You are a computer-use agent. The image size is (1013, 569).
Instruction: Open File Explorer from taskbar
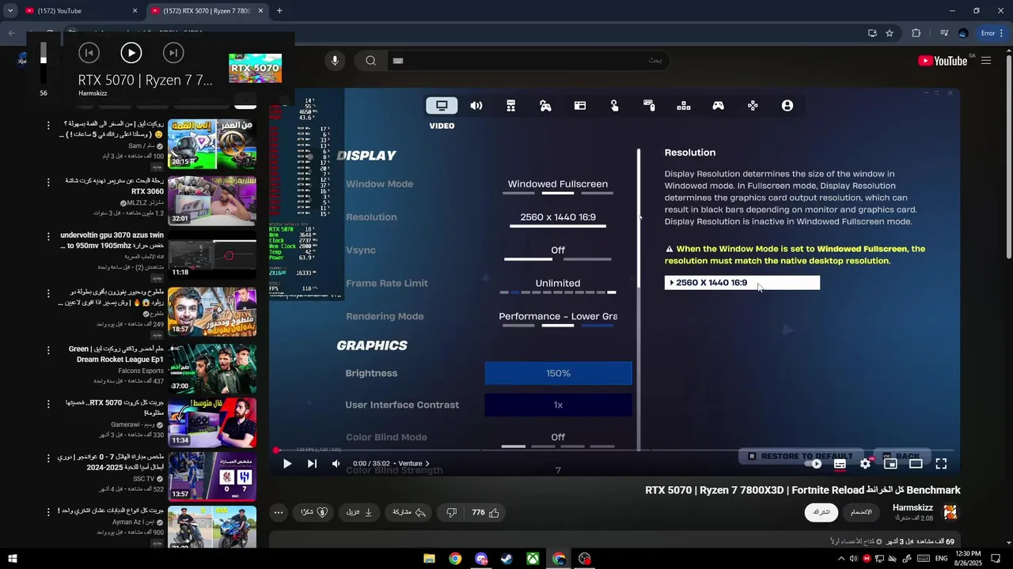pos(429,559)
